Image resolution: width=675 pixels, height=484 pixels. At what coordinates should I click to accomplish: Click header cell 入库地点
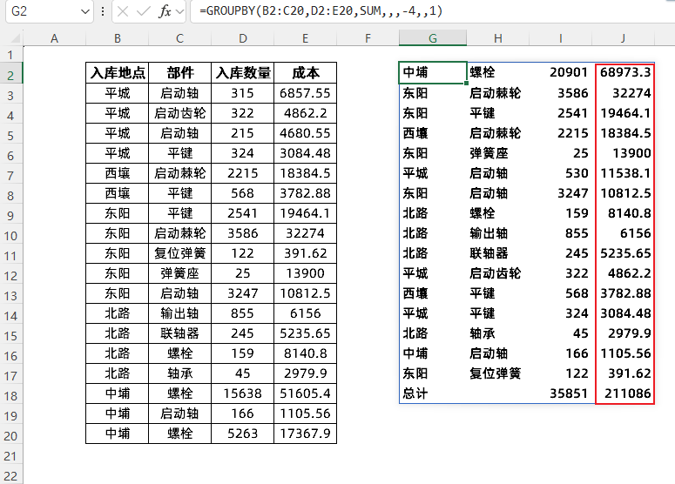117,73
